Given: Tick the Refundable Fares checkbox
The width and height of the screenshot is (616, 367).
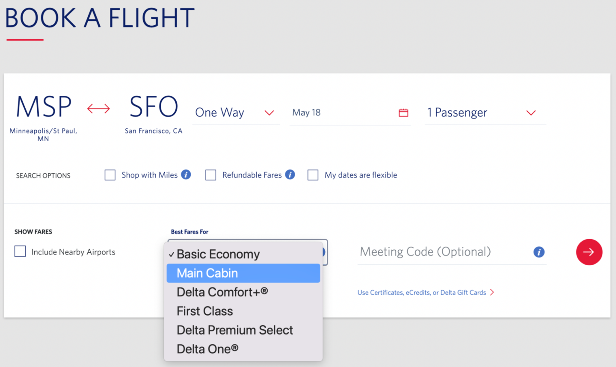Looking at the screenshot, I should pos(211,175).
